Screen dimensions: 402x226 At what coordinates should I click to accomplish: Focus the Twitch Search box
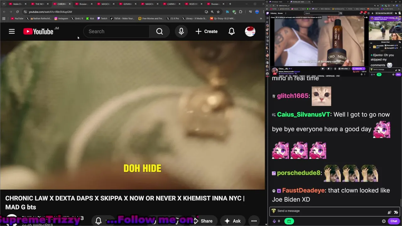coord(322,13)
